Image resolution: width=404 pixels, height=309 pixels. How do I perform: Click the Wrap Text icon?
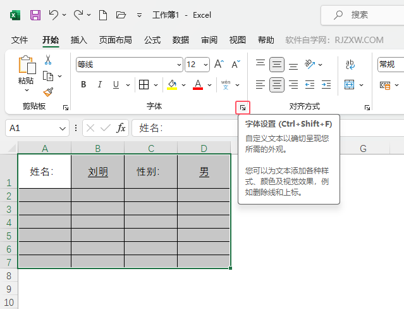point(350,65)
